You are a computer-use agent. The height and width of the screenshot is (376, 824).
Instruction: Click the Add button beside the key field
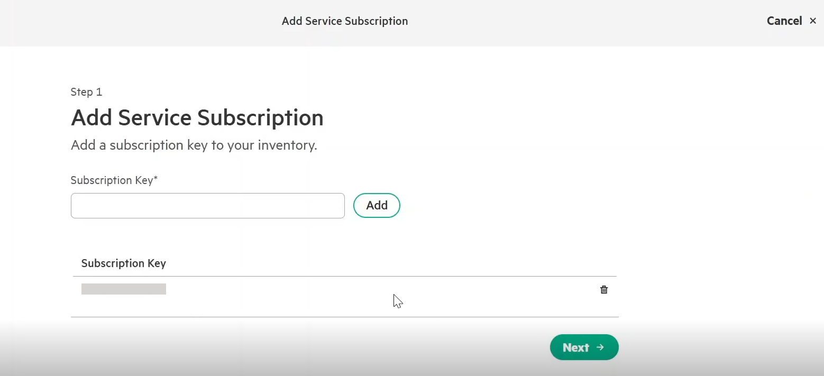coord(377,205)
